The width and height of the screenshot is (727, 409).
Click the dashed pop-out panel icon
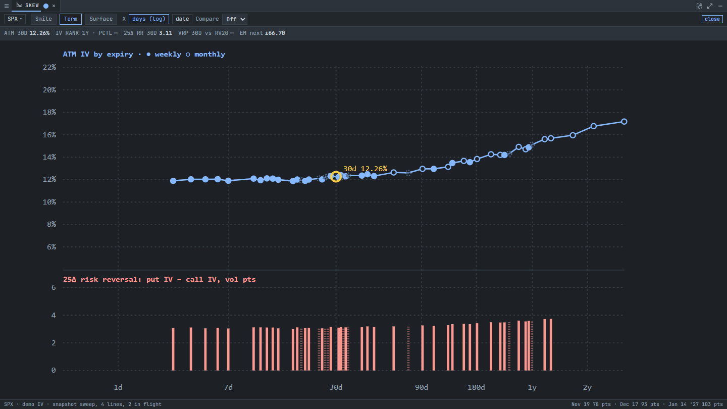click(699, 6)
